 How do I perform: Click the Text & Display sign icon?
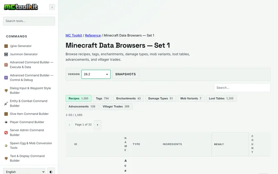[6, 158]
